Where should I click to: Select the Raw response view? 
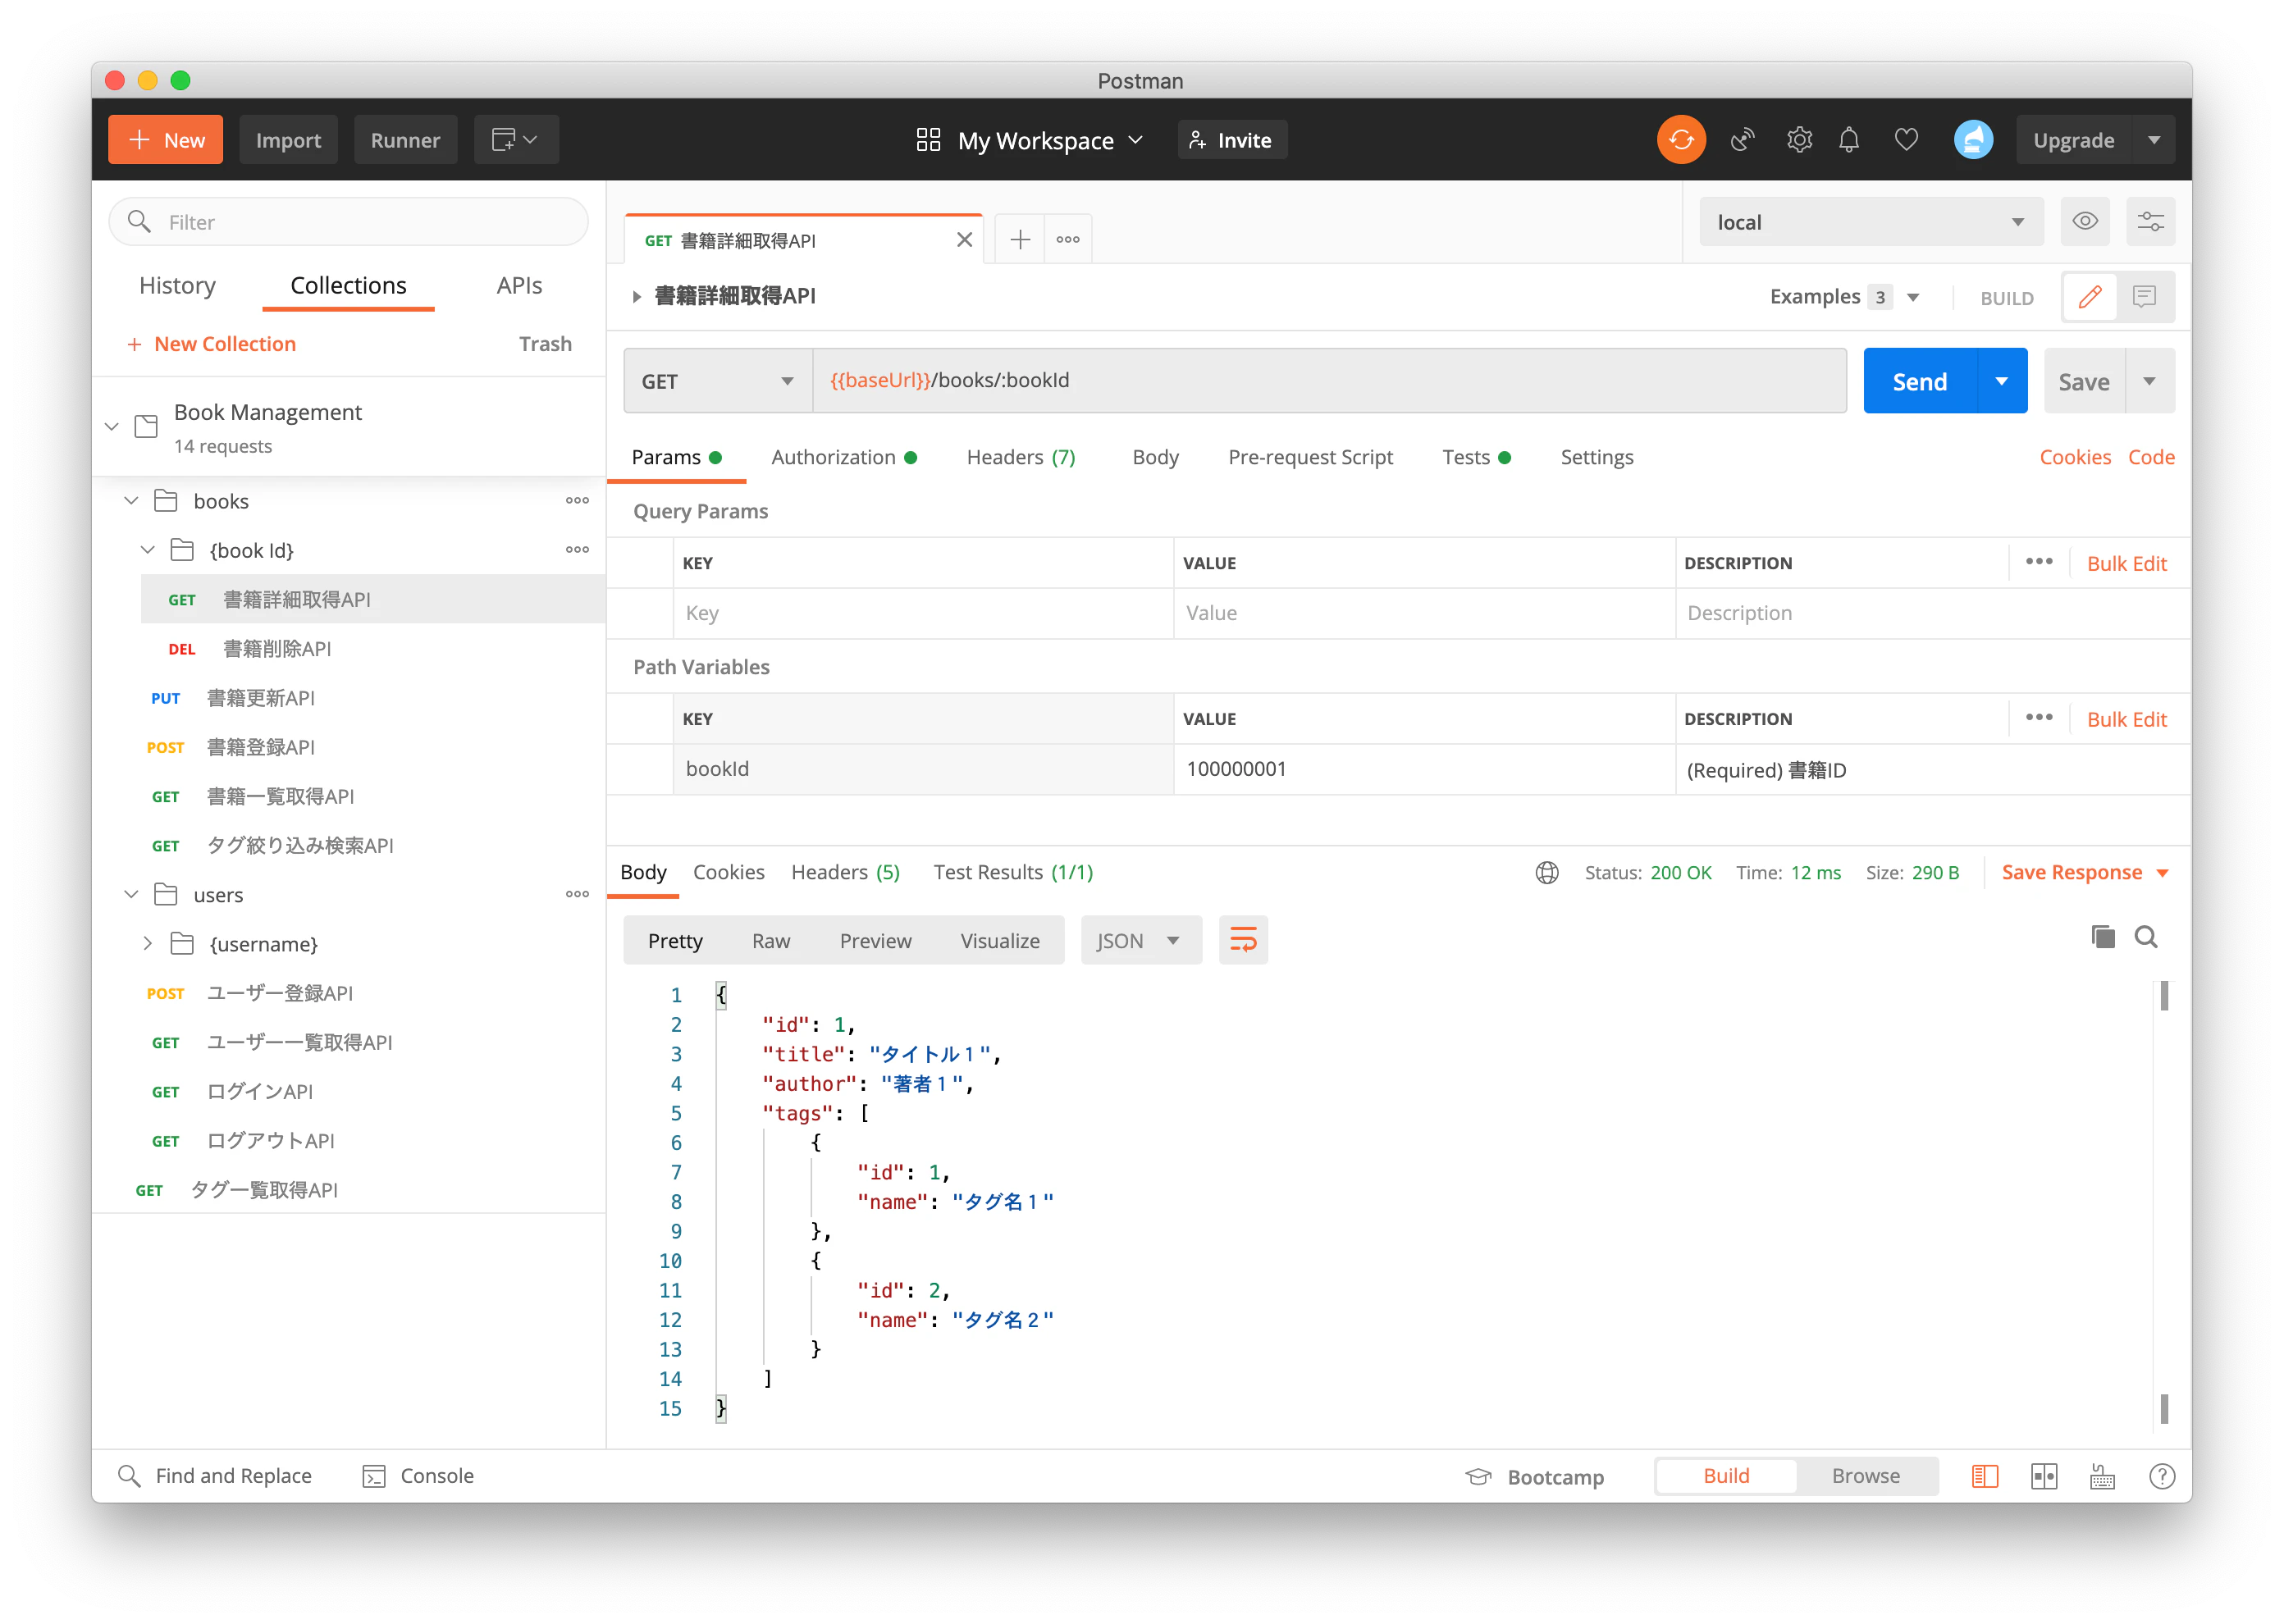pyautogui.click(x=771, y=941)
